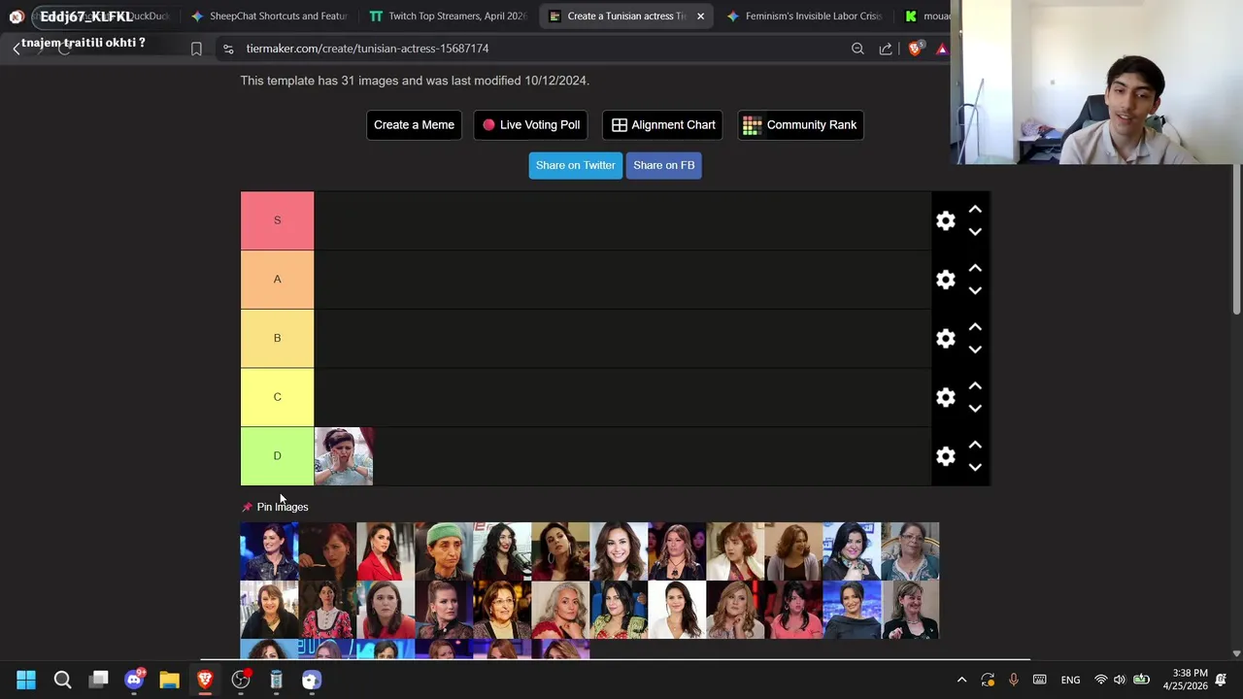Move A tier row down with arrow
Screen dimensions: 1243x699
click(x=975, y=291)
